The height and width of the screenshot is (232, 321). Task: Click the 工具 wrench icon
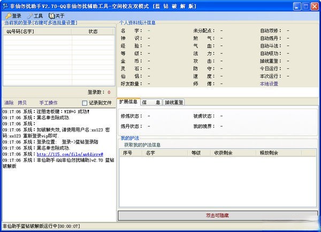click(x=30, y=16)
